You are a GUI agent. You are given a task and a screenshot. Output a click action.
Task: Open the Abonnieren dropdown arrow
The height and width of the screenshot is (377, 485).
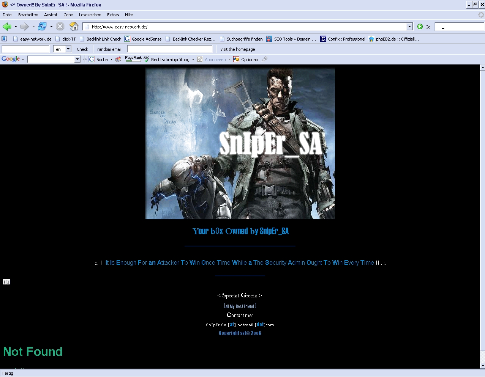click(x=229, y=59)
